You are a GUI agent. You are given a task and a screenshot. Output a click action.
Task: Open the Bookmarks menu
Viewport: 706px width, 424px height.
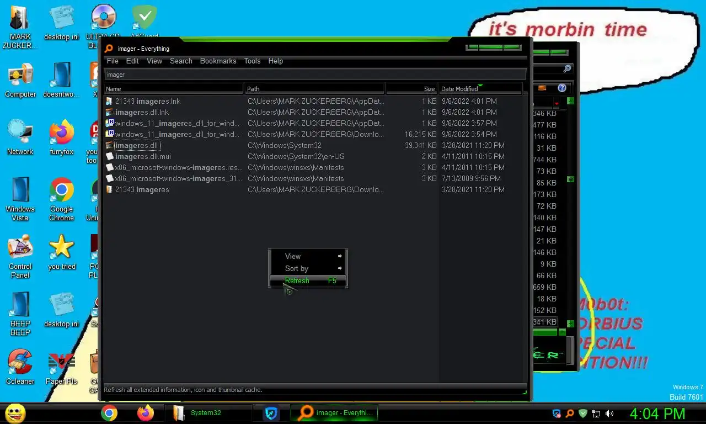tap(218, 61)
